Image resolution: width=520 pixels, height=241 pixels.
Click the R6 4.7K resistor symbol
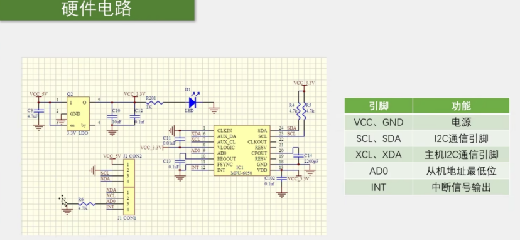[x=87, y=204]
